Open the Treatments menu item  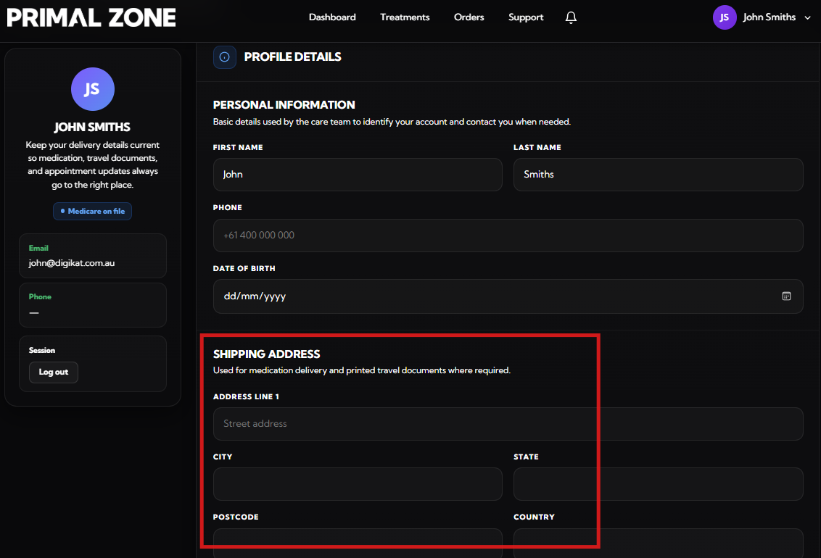point(405,17)
